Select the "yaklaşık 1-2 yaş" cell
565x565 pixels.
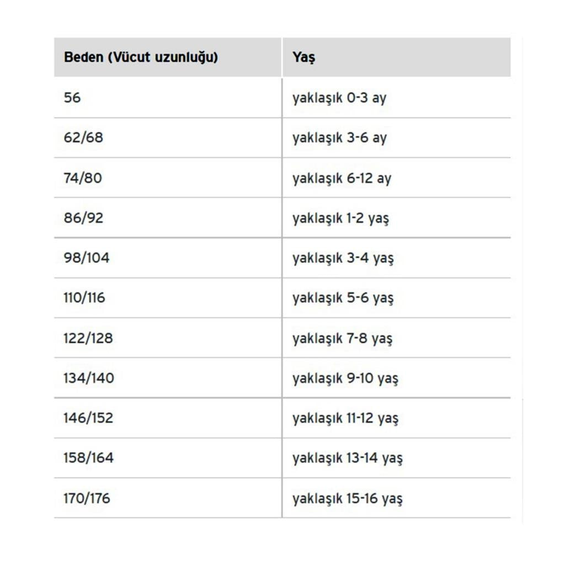(x=340, y=218)
